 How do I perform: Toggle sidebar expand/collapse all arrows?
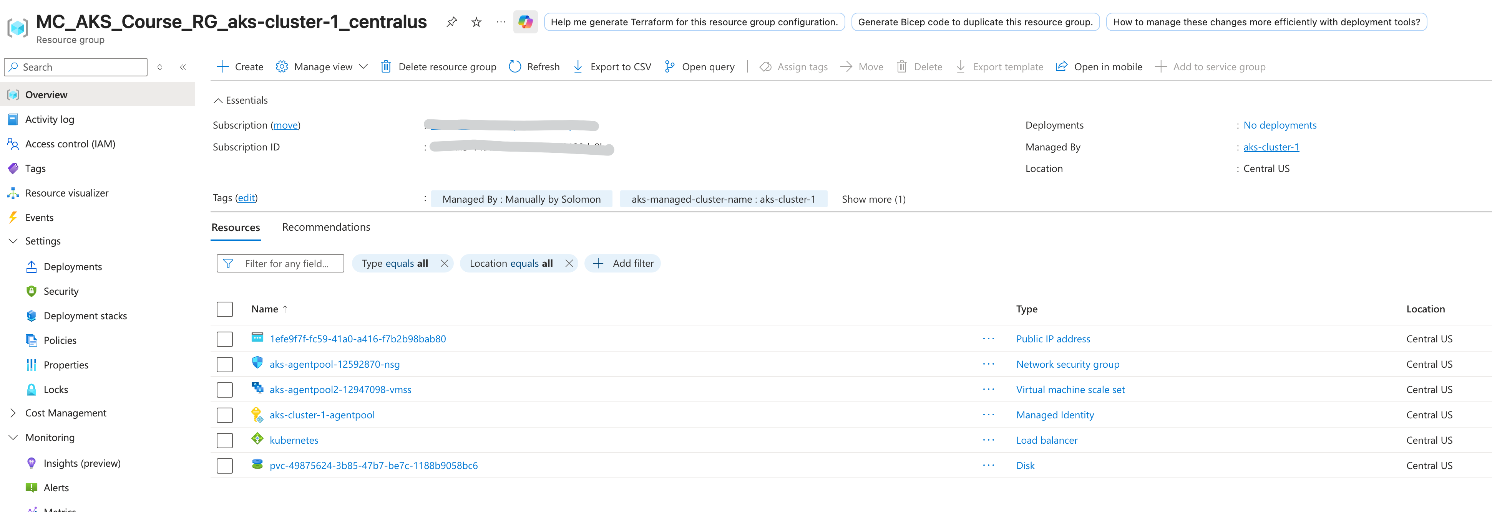pyautogui.click(x=160, y=67)
